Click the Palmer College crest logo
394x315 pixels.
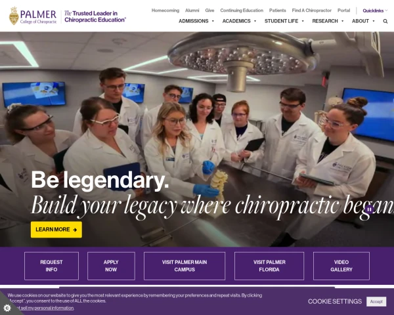click(x=14, y=16)
